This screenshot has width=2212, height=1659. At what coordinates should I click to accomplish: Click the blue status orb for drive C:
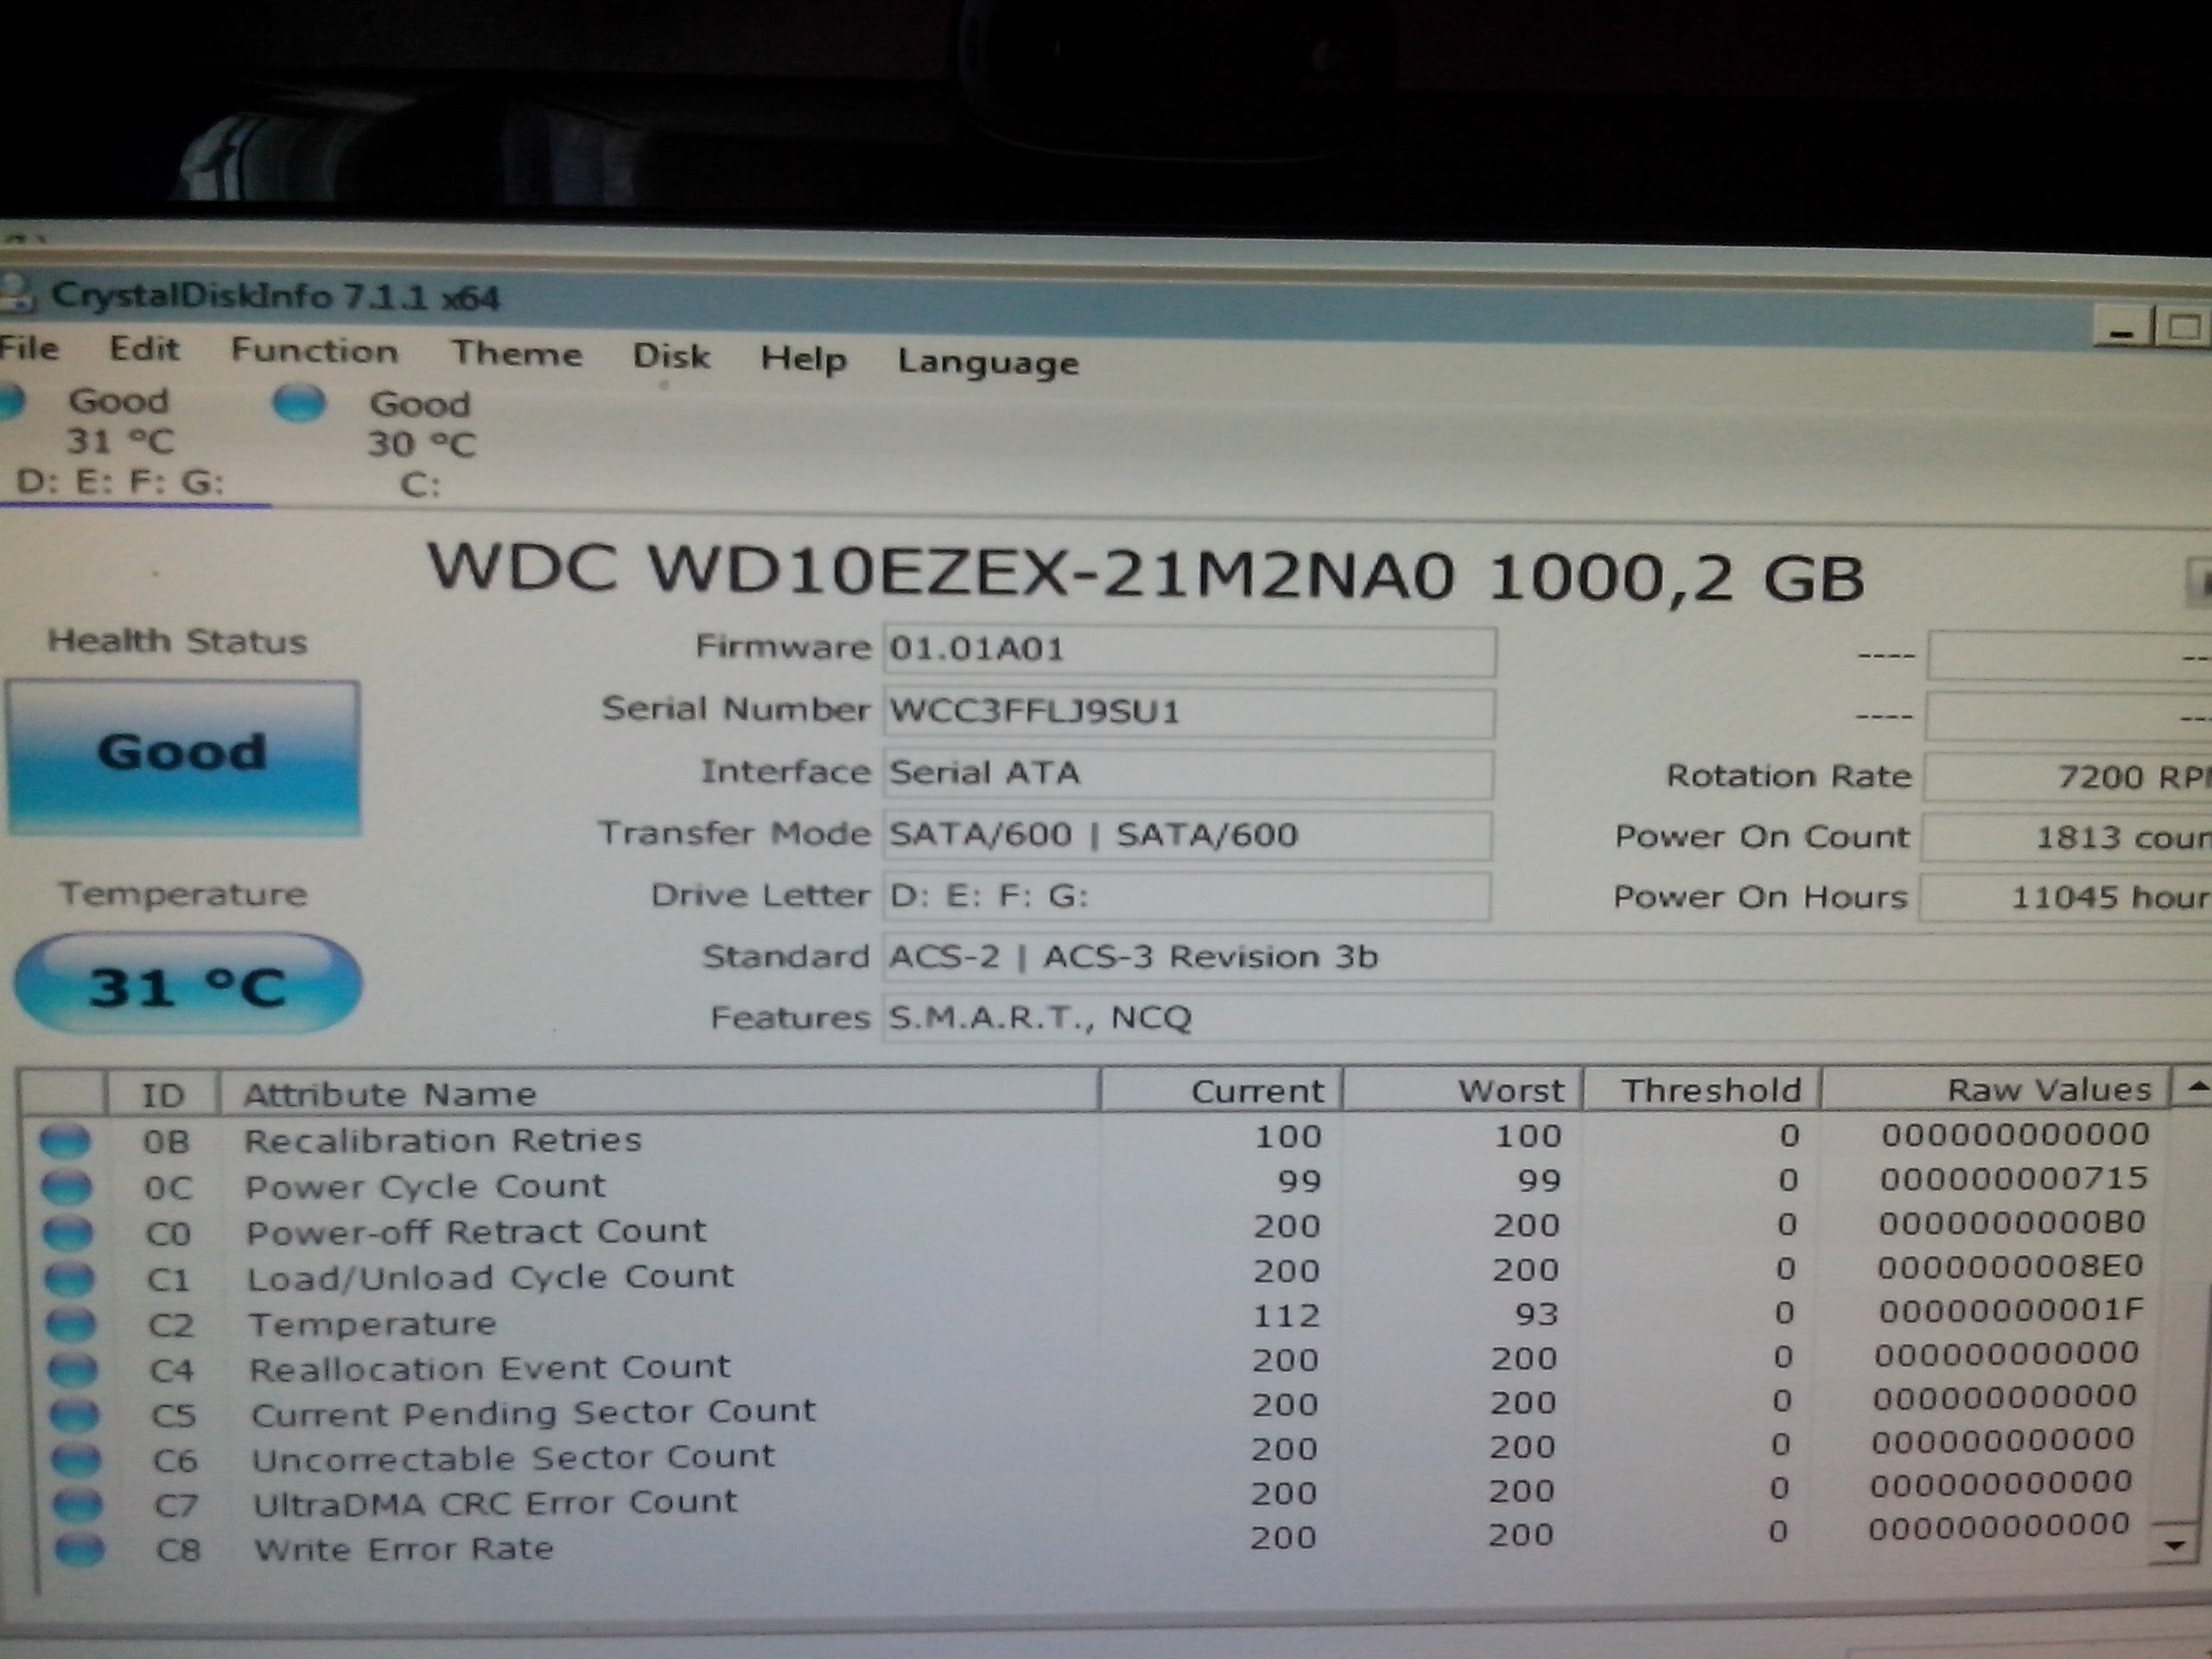pyautogui.click(x=299, y=404)
